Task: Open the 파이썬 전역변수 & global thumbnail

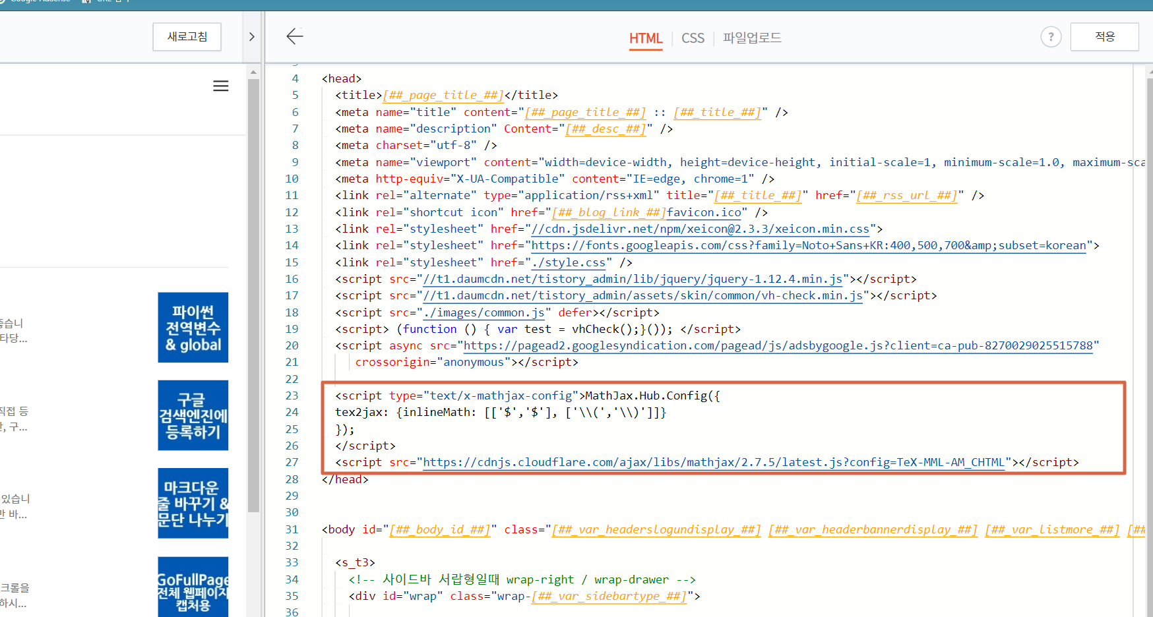Action: point(193,328)
